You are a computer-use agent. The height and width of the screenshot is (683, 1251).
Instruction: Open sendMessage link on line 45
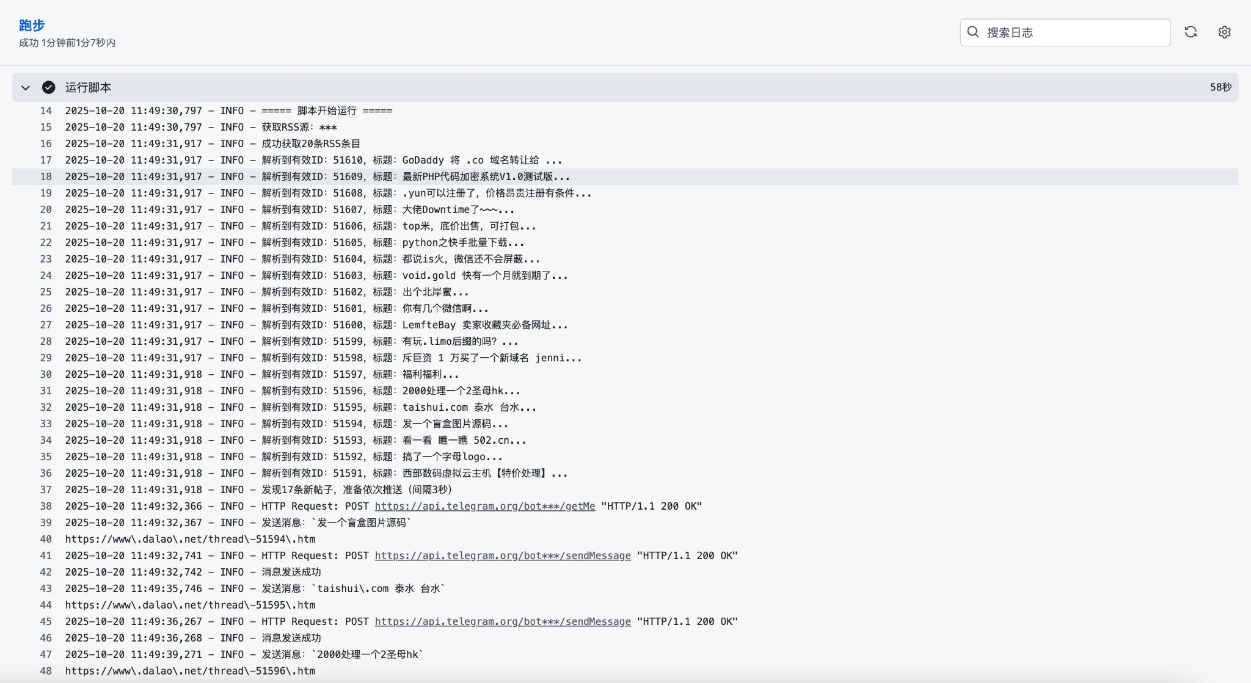(x=502, y=621)
